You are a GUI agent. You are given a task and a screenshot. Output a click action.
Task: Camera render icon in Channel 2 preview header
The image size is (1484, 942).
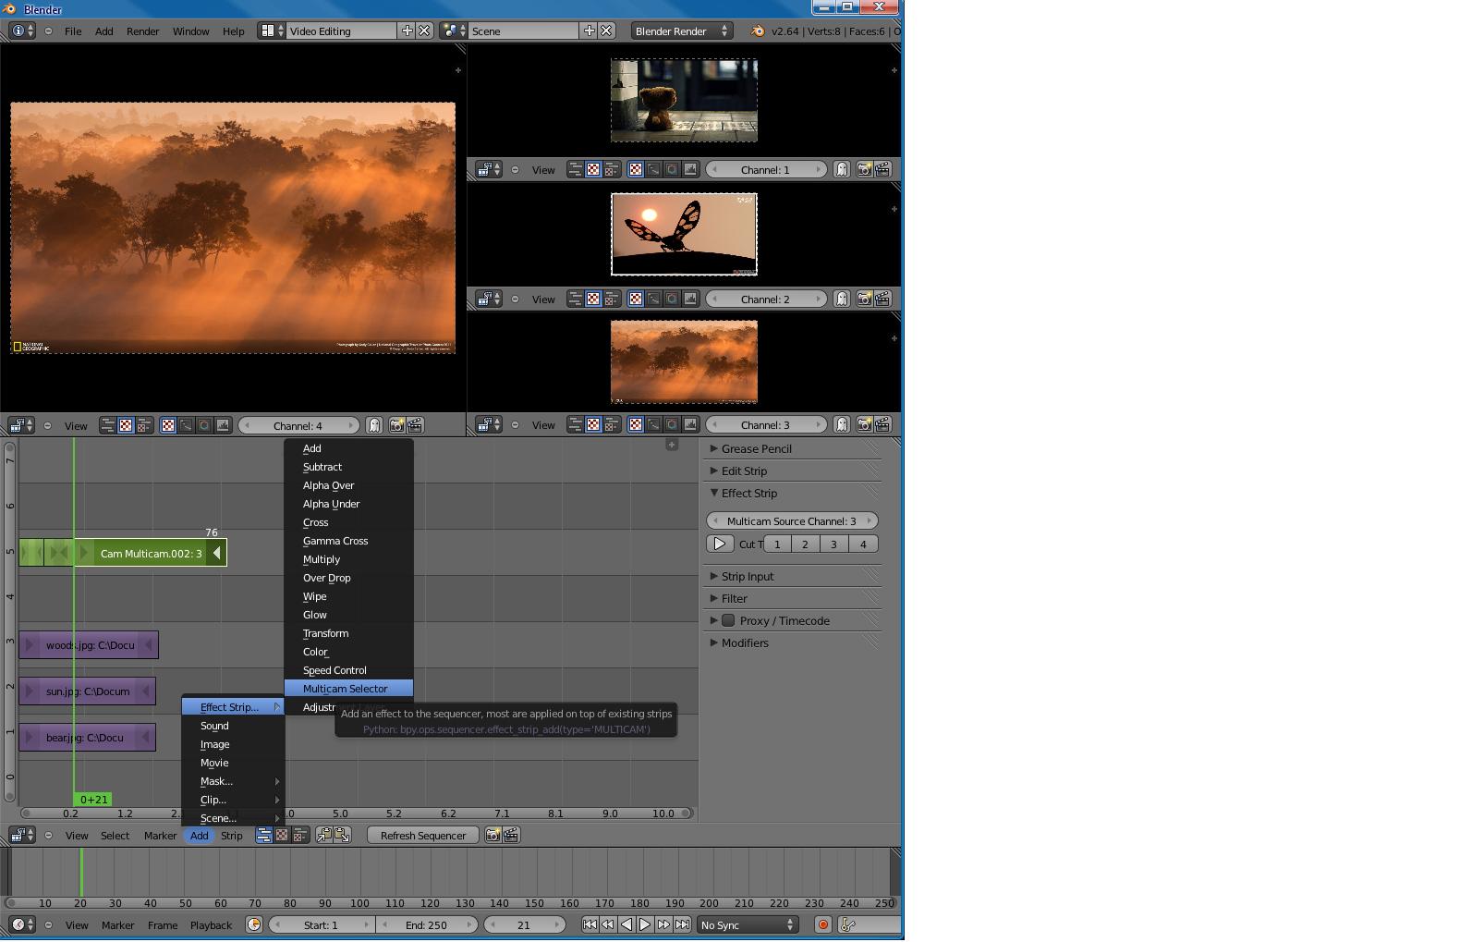[x=864, y=300]
